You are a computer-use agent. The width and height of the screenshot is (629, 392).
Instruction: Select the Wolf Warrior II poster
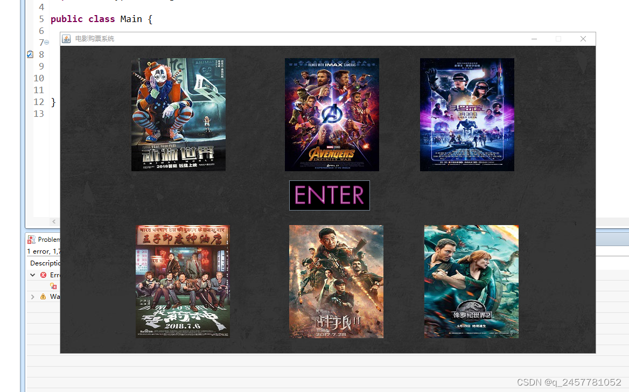(x=336, y=281)
